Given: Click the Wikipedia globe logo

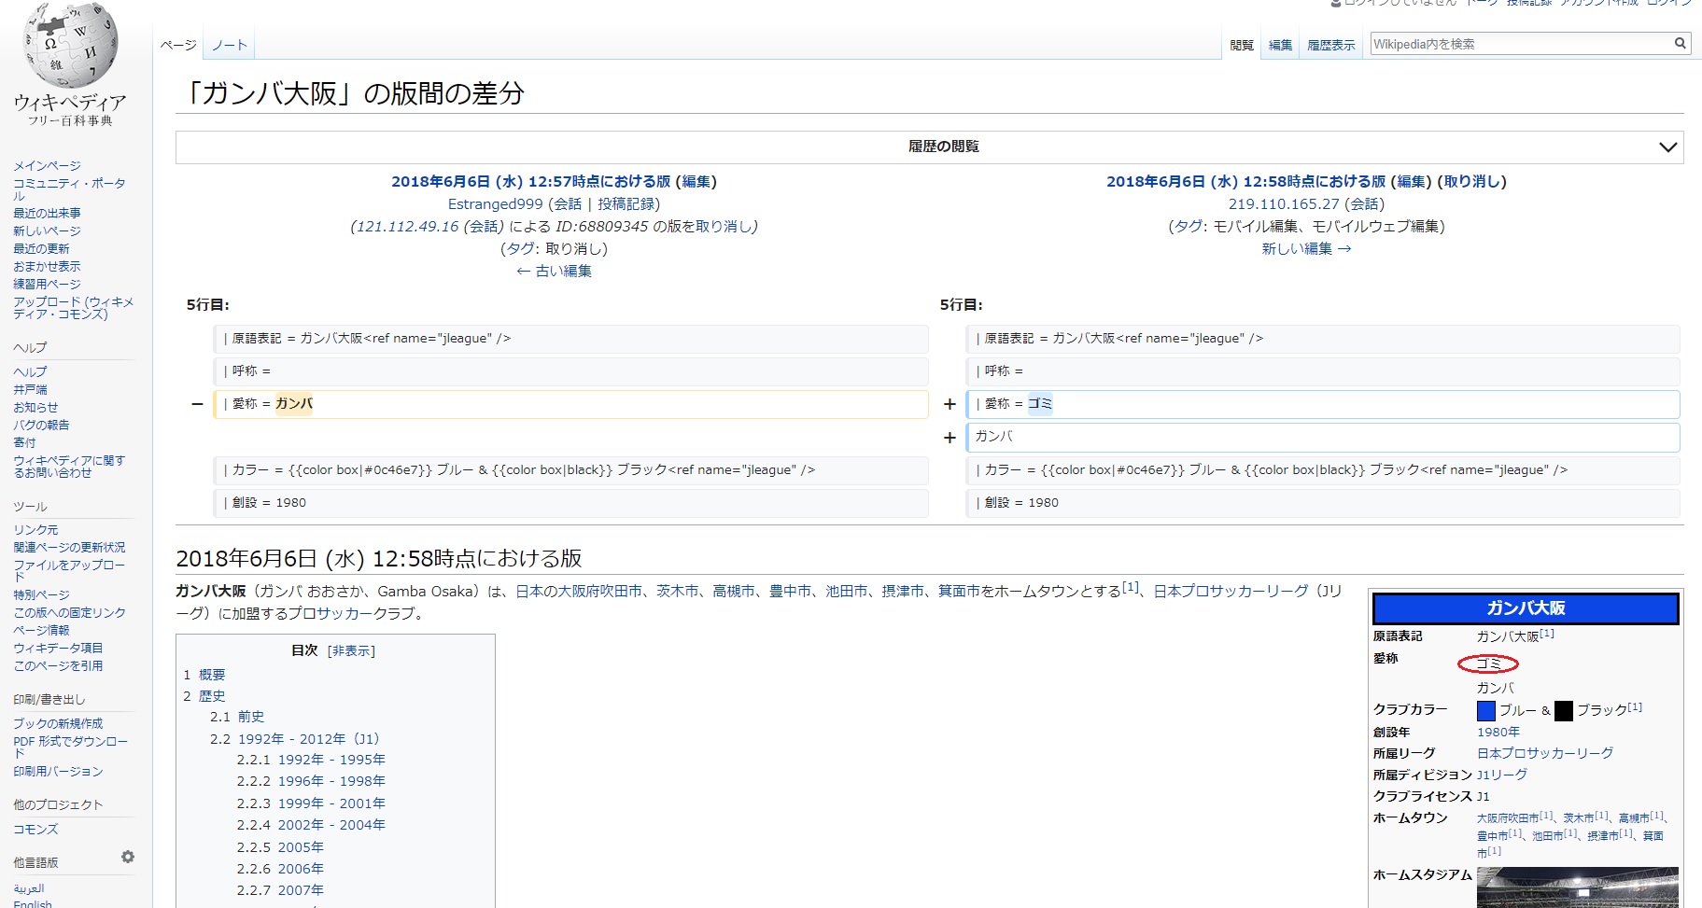Looking at the screenshot, I should point(71,45).
